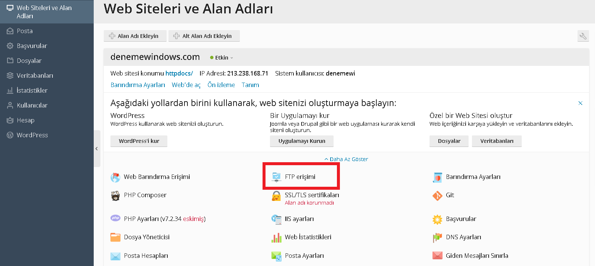Image resolution: width=595 pixels, height=266 pixels.
Task: Open the Etkin status dropdown
Action: [x=222, y=58]
